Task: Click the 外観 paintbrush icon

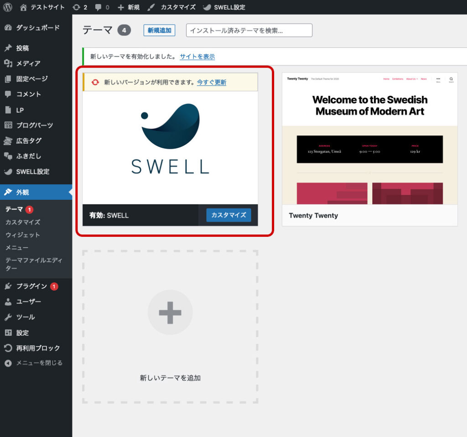Action: coord(8,192)
